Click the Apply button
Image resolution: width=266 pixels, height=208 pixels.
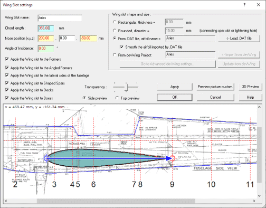pyautogui.click(x=175, y=87)
